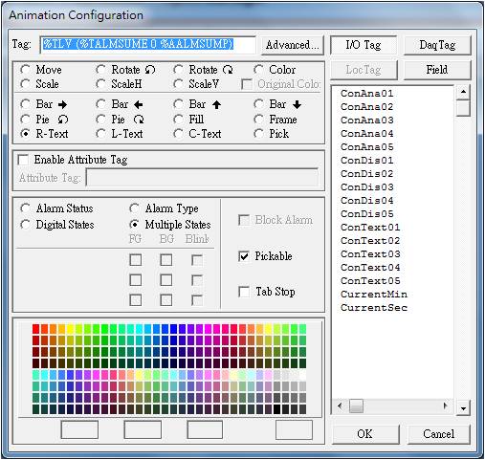Pick the Pie clockwise animation

[100, 120]
